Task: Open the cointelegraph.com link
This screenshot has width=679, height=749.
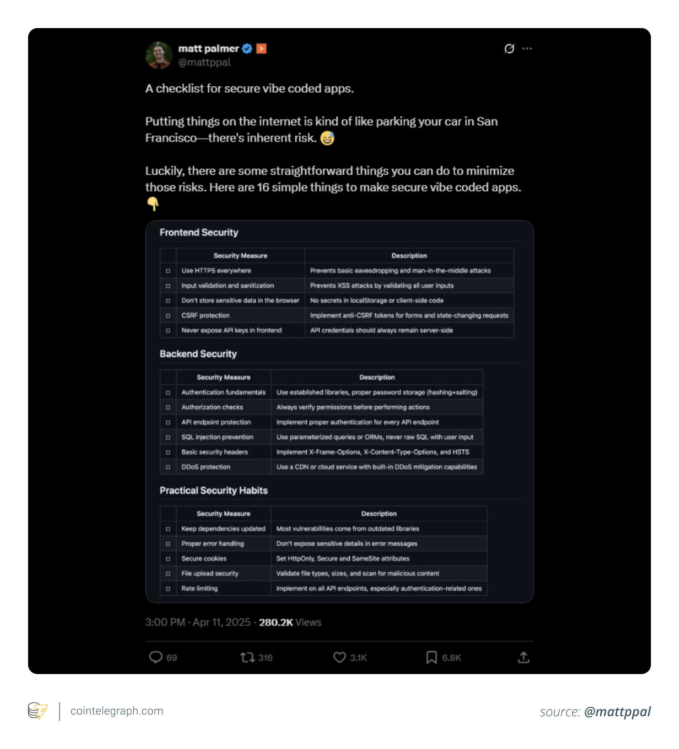Action: pos(117,711)
